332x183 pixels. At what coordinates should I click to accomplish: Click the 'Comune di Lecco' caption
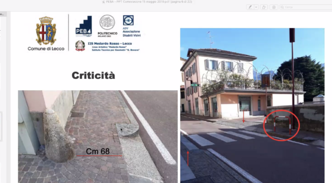point(46,49)
